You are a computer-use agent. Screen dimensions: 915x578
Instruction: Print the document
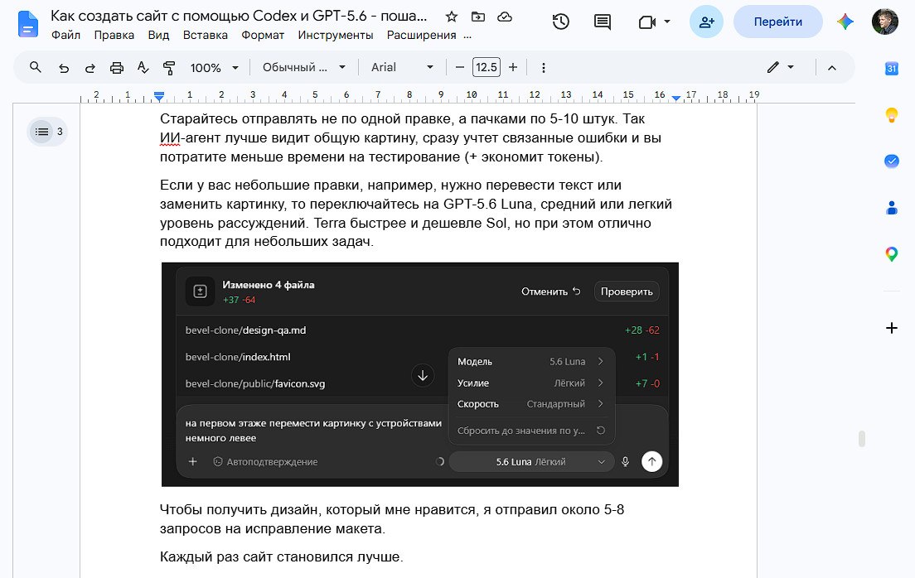tap(117, 68)
